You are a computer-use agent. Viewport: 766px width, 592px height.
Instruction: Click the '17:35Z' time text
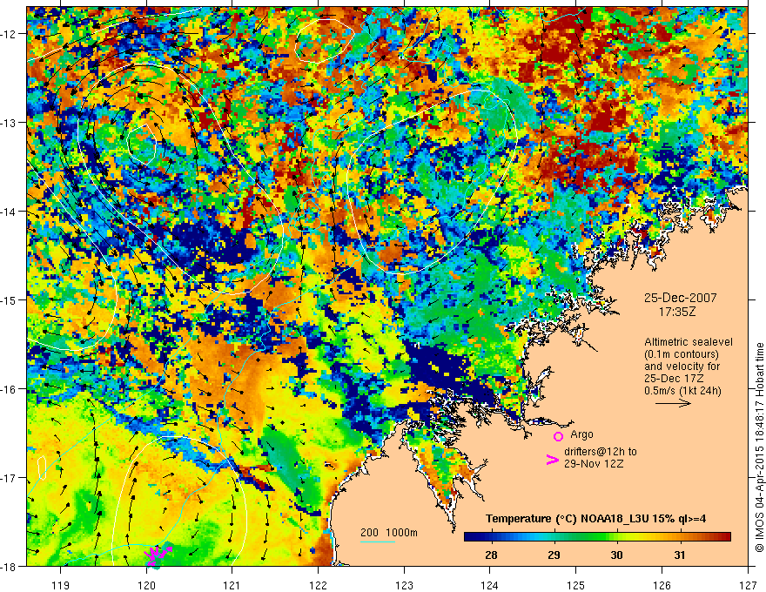click(x=676, y=312)
